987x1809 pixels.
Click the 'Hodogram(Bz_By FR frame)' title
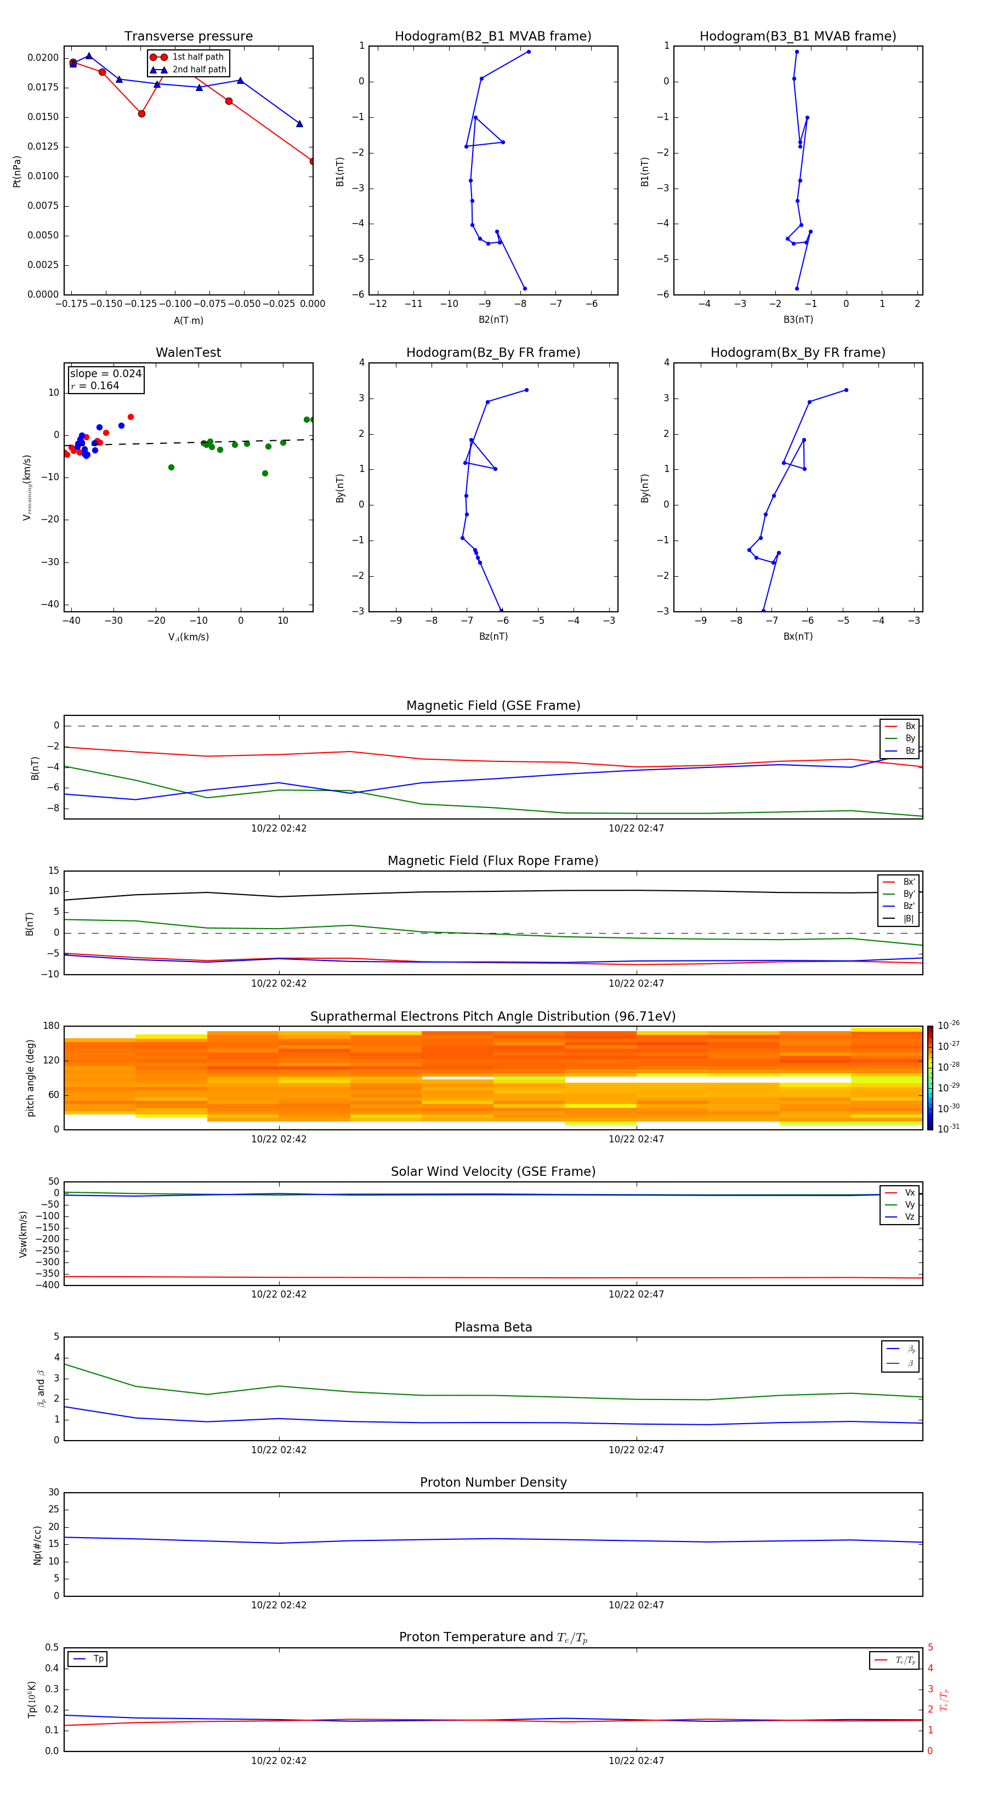pyautogui.click(x=493, y=352)
